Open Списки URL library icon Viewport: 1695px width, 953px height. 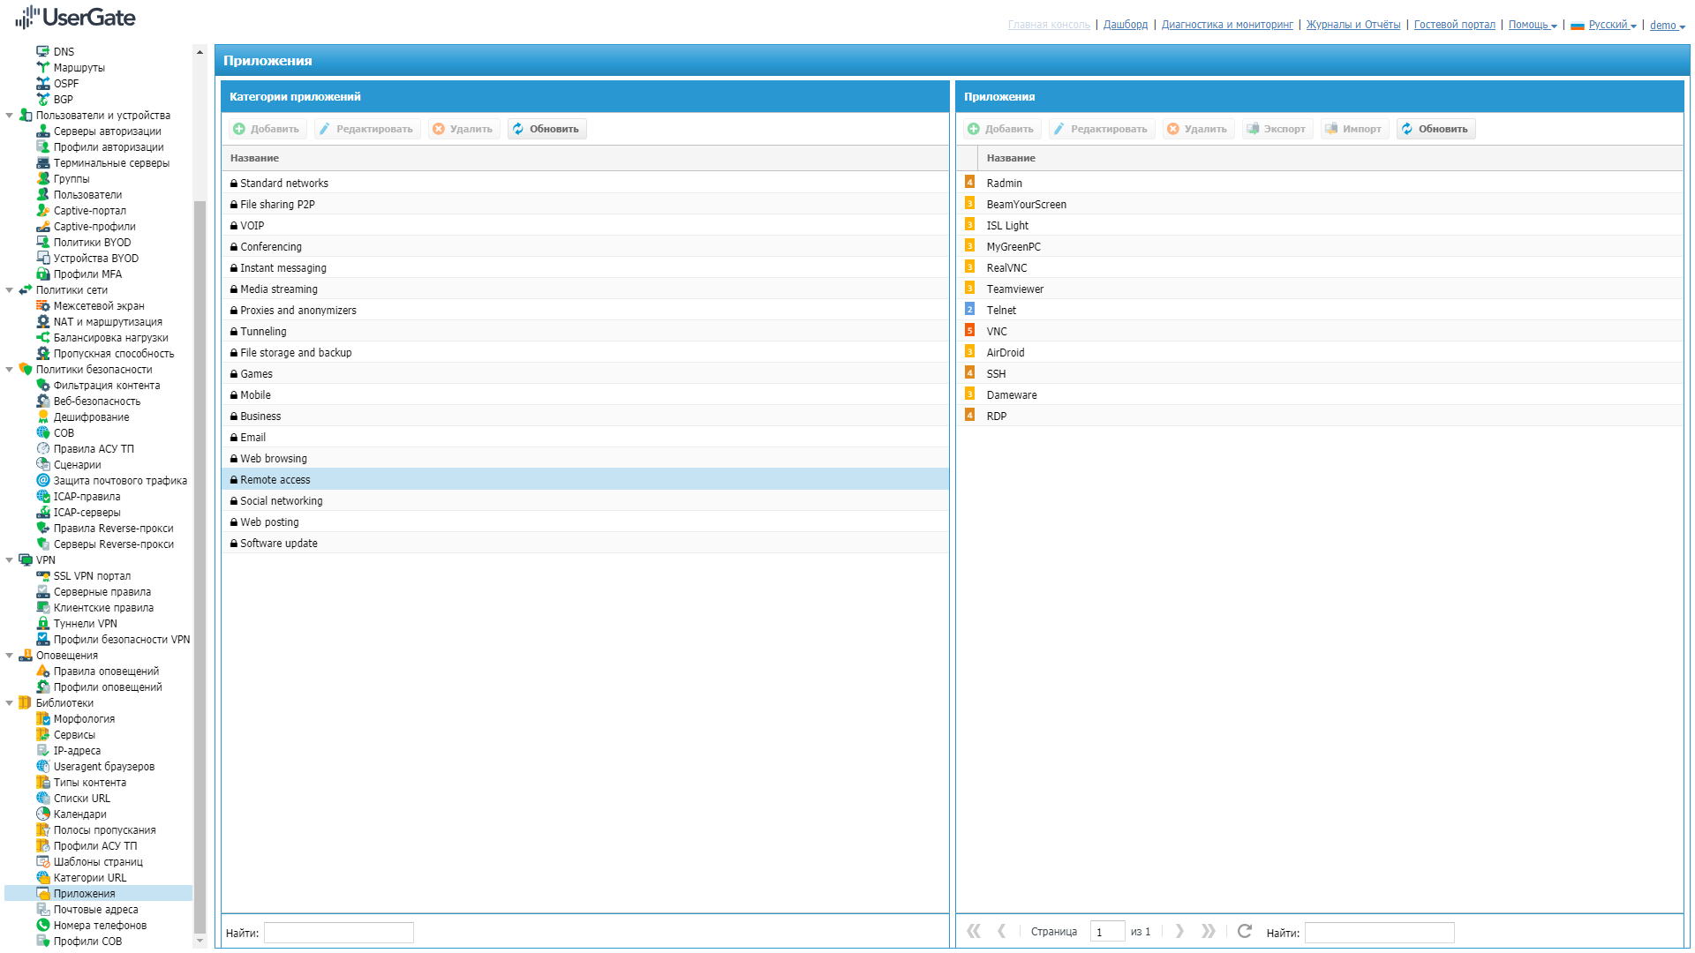point(42,799)
